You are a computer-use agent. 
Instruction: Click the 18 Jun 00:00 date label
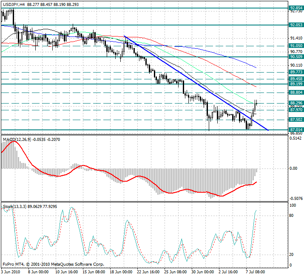(121, 271)
